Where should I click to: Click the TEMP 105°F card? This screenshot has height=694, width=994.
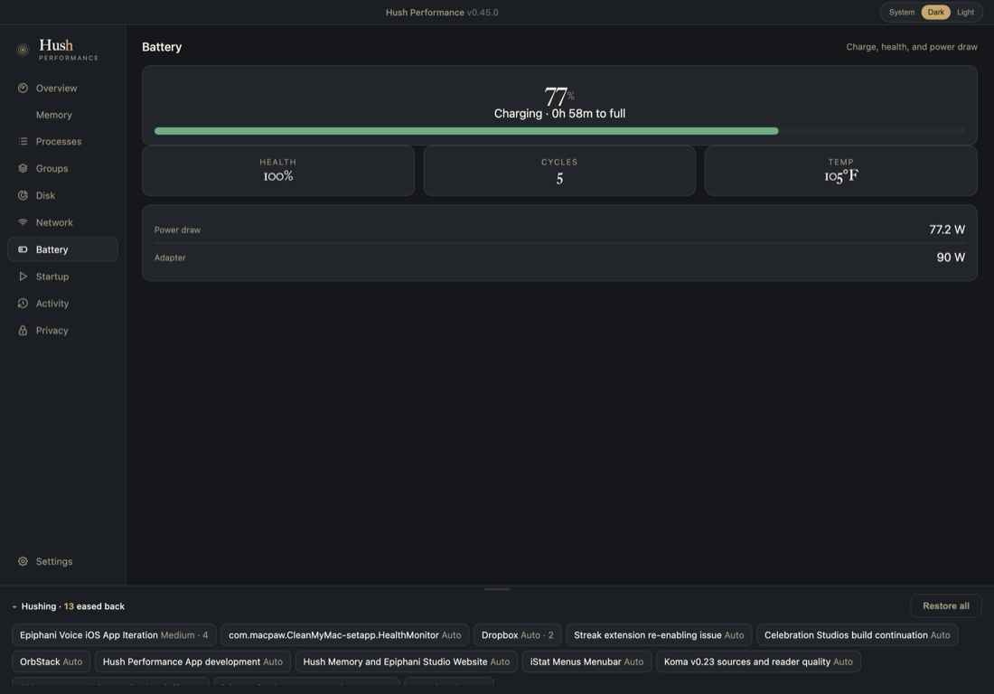pyautogui.click(x=841, y=171)
